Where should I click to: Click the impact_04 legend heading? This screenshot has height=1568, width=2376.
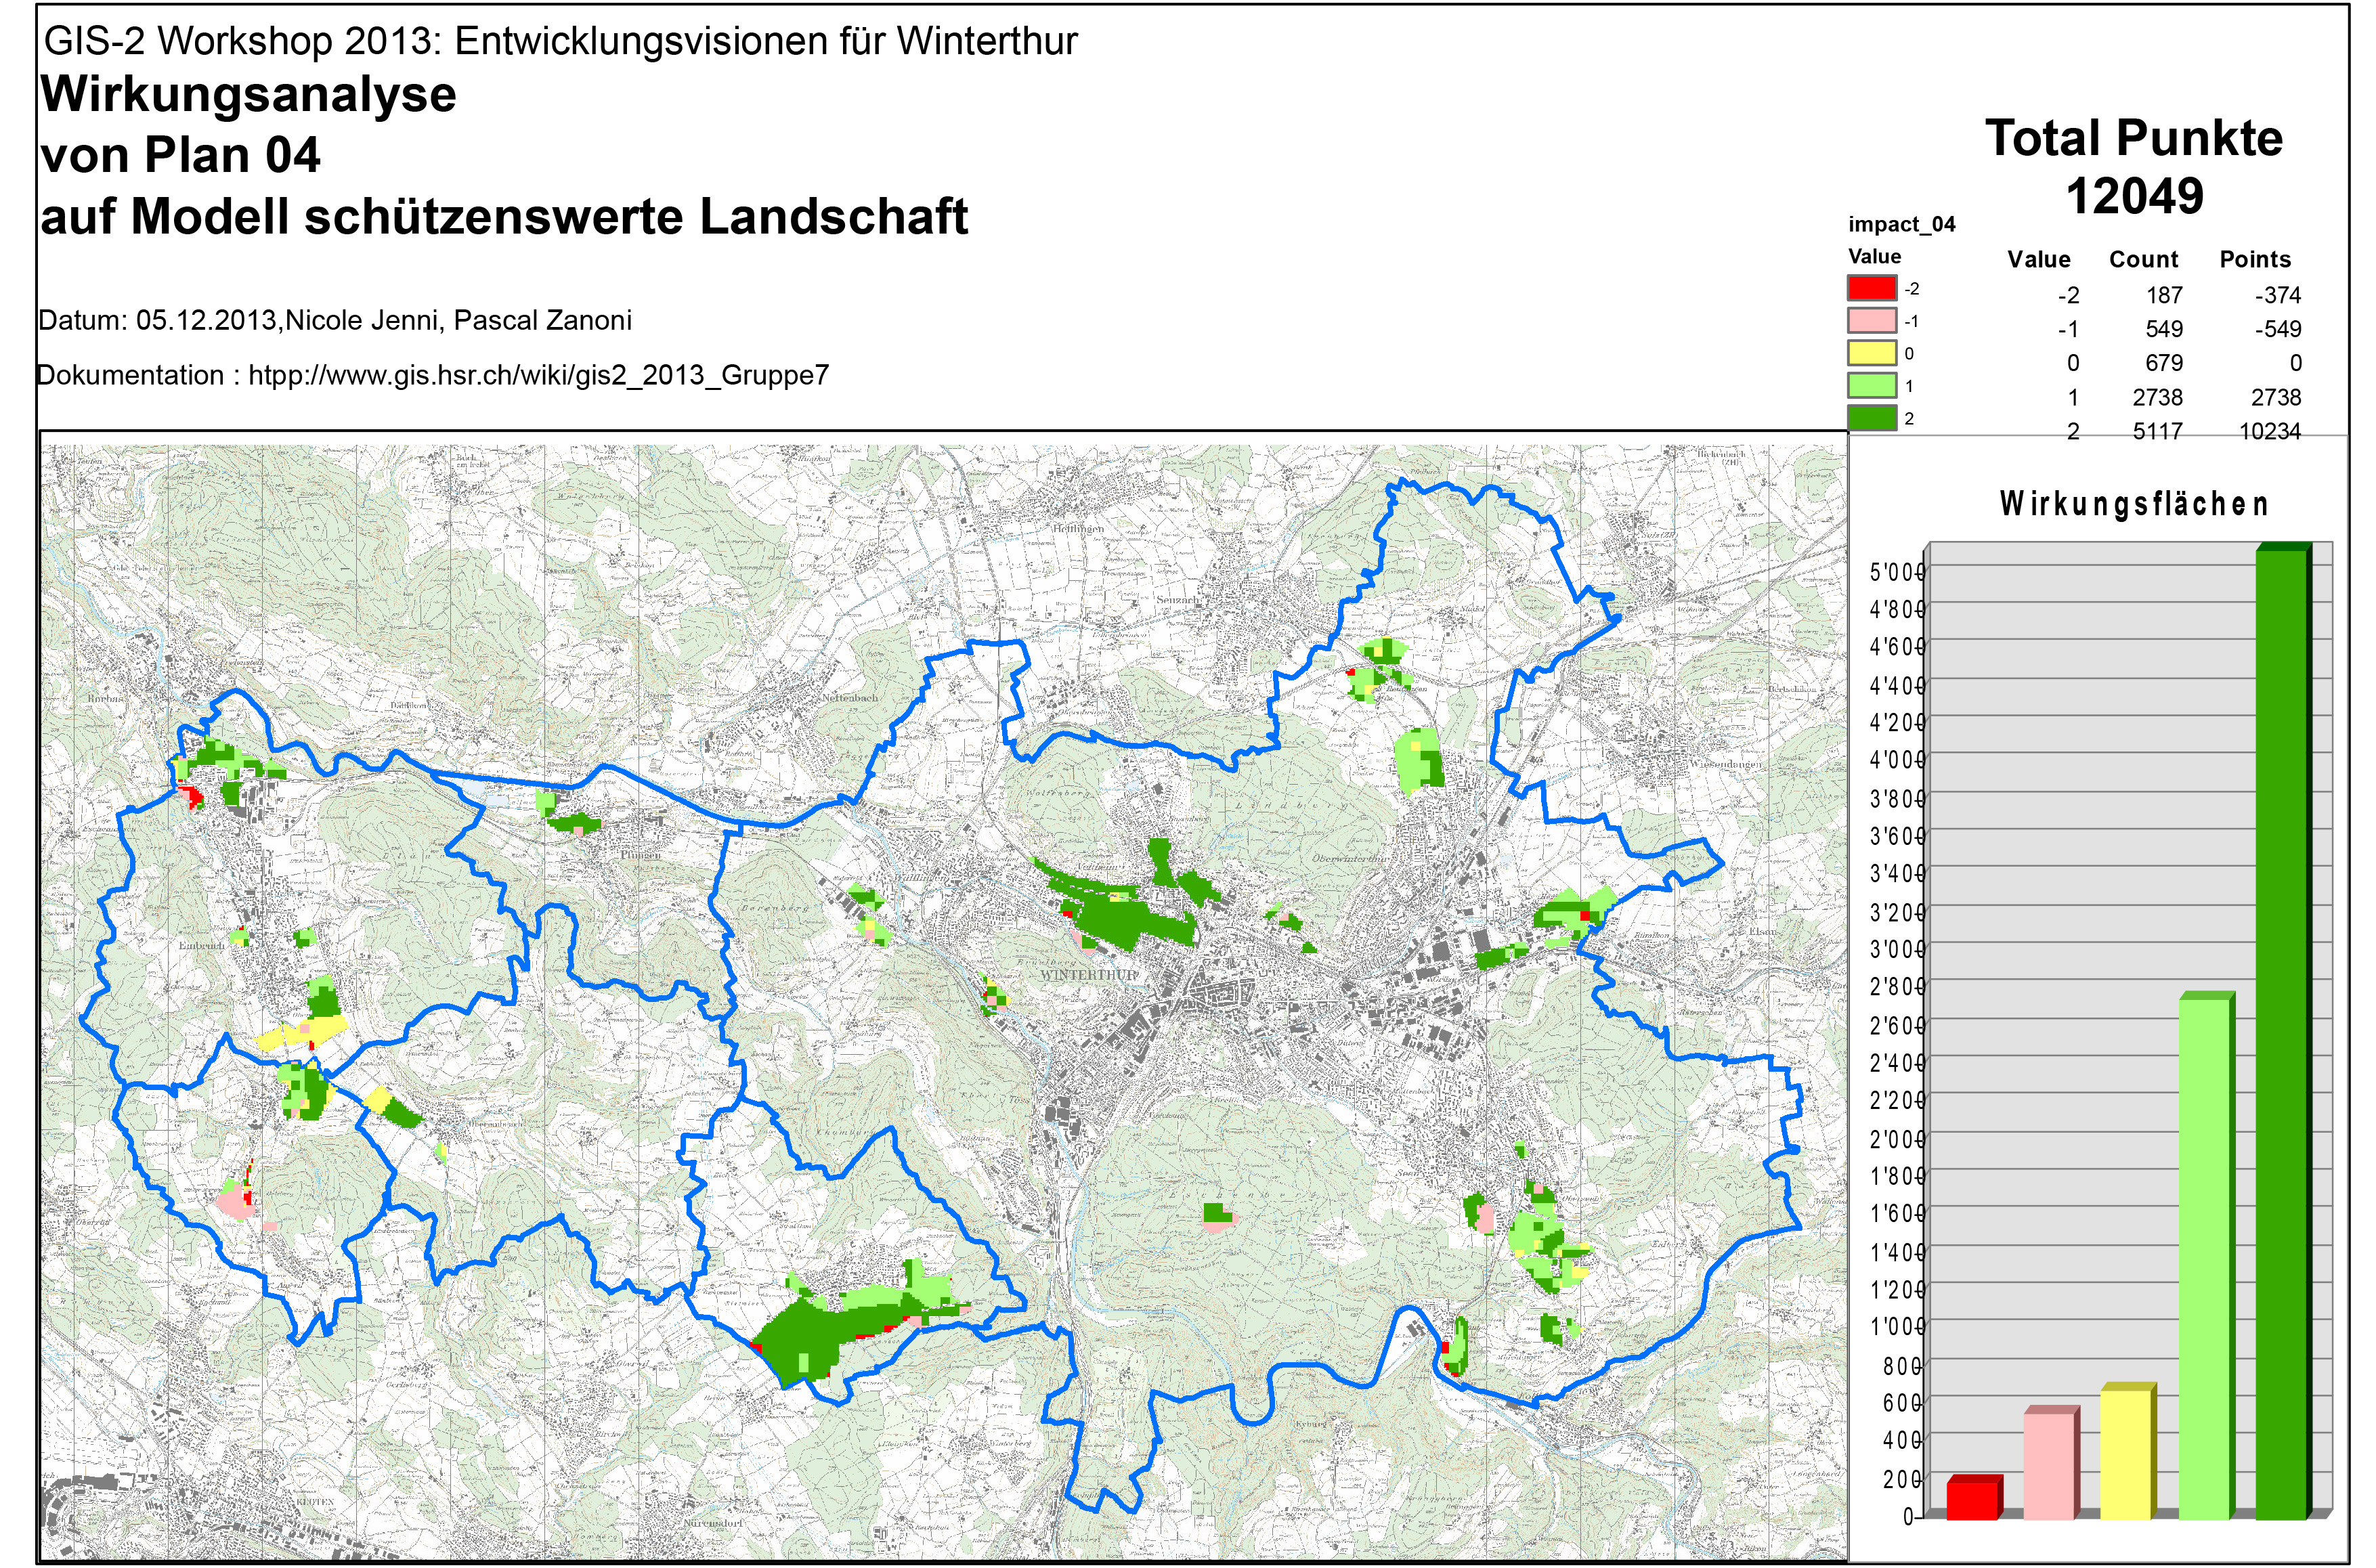coord(1901,225)
